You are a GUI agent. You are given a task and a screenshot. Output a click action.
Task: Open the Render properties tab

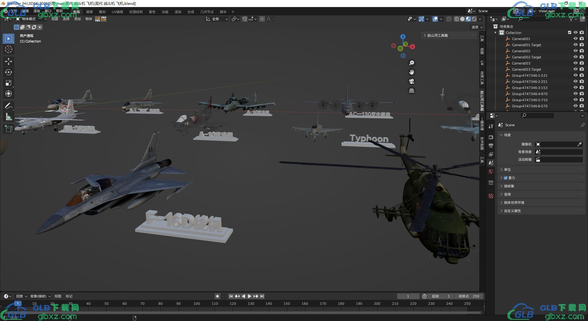(491, 137)
